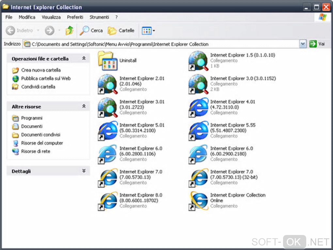The image size is (333, 250).
Task: Open the views button dropdown arrow
Action: (154, 31)
